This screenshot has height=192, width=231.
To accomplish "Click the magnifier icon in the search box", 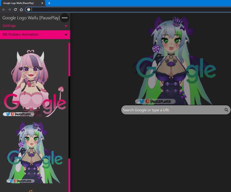I will (226, 110).
